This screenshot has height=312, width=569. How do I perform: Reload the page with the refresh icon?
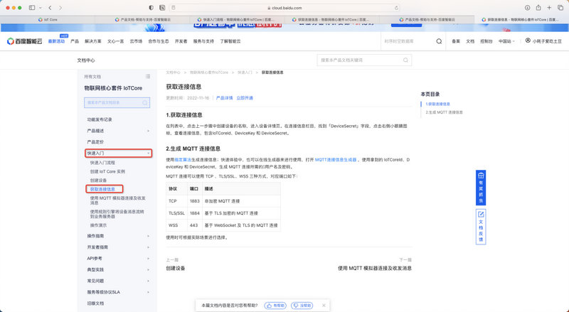[396, 8]
